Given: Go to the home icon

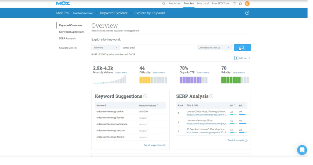Looking at the screenshot, I should [x=240, y=4].
